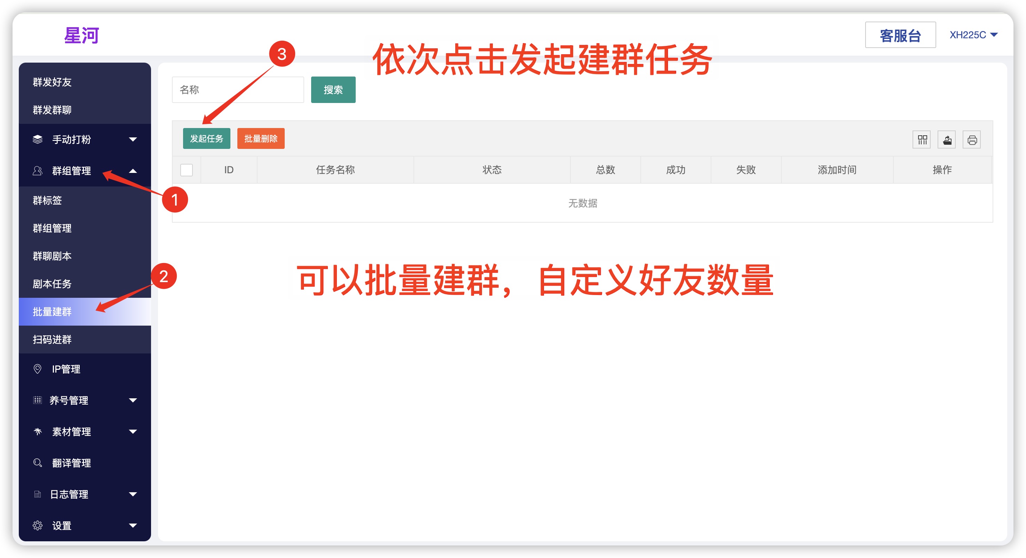Open the 批量建群 menu item
Image resolution: width=1026 pixels, height=558 pixels.
pos(52,312)
